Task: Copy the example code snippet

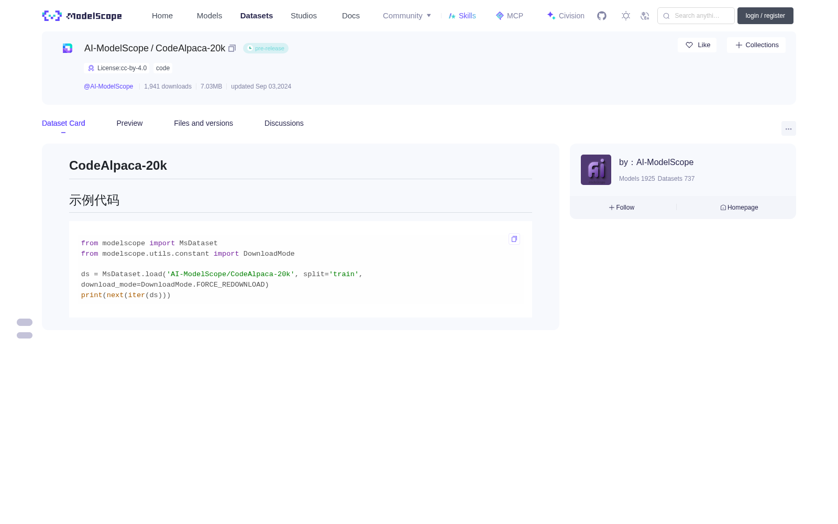Action: click(514, 239)
